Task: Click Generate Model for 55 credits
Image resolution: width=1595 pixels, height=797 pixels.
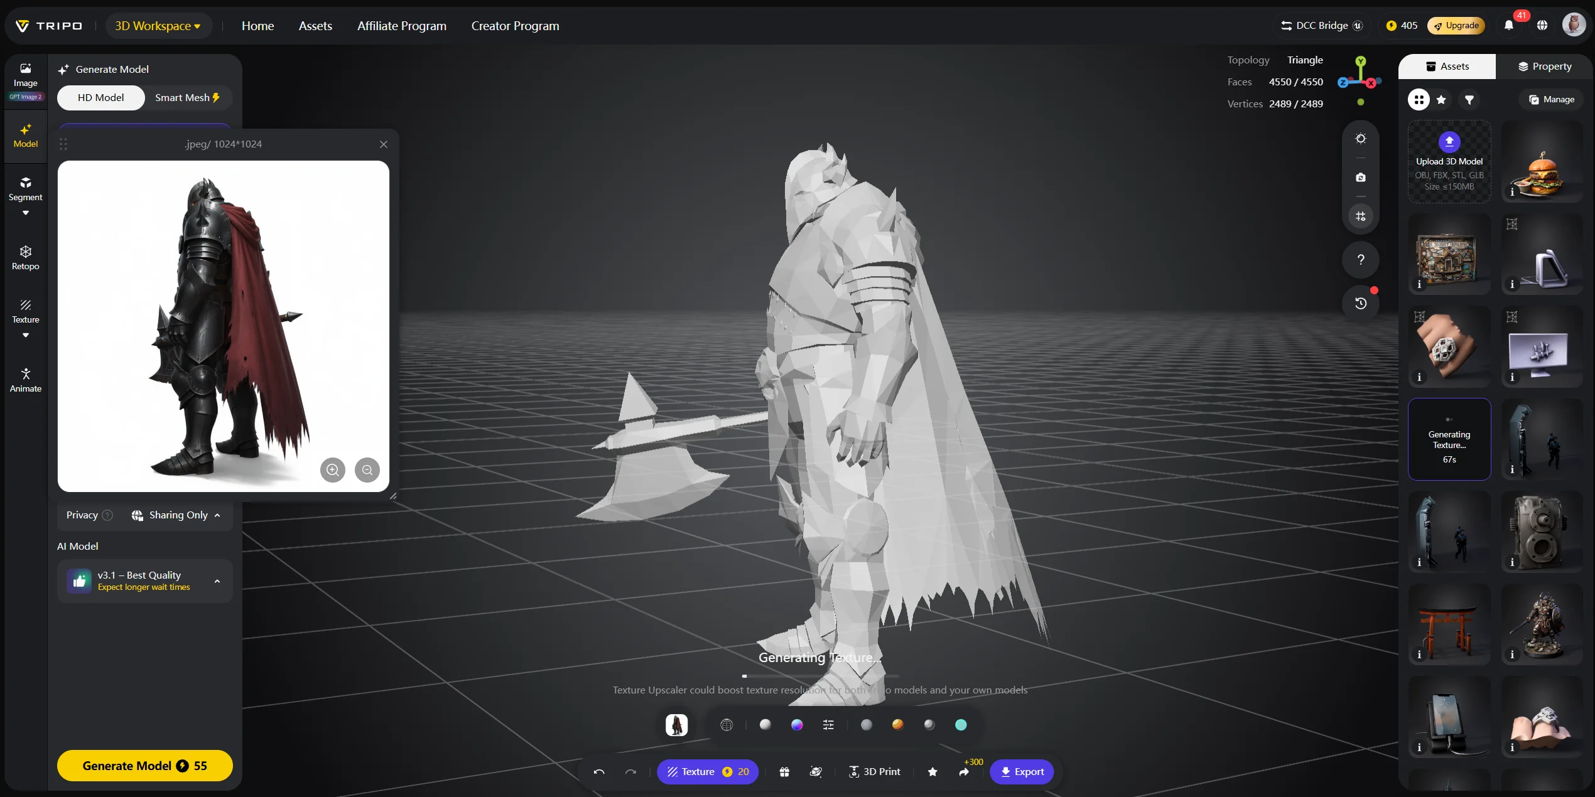Action: 145,766
